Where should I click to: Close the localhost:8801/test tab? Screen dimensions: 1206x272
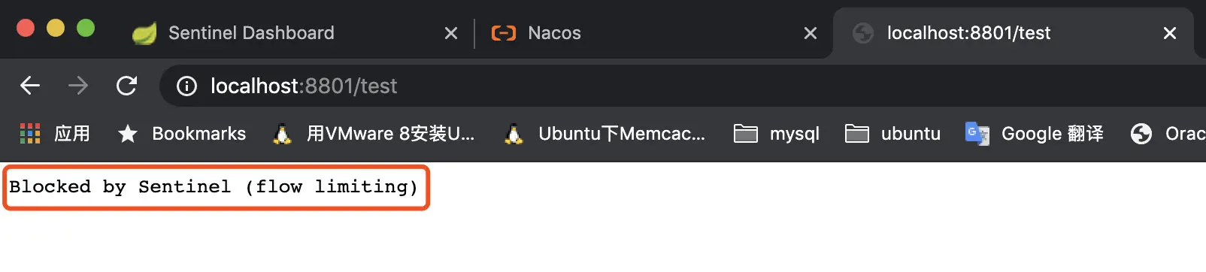pyautogui.click(x=1170, y=33)
